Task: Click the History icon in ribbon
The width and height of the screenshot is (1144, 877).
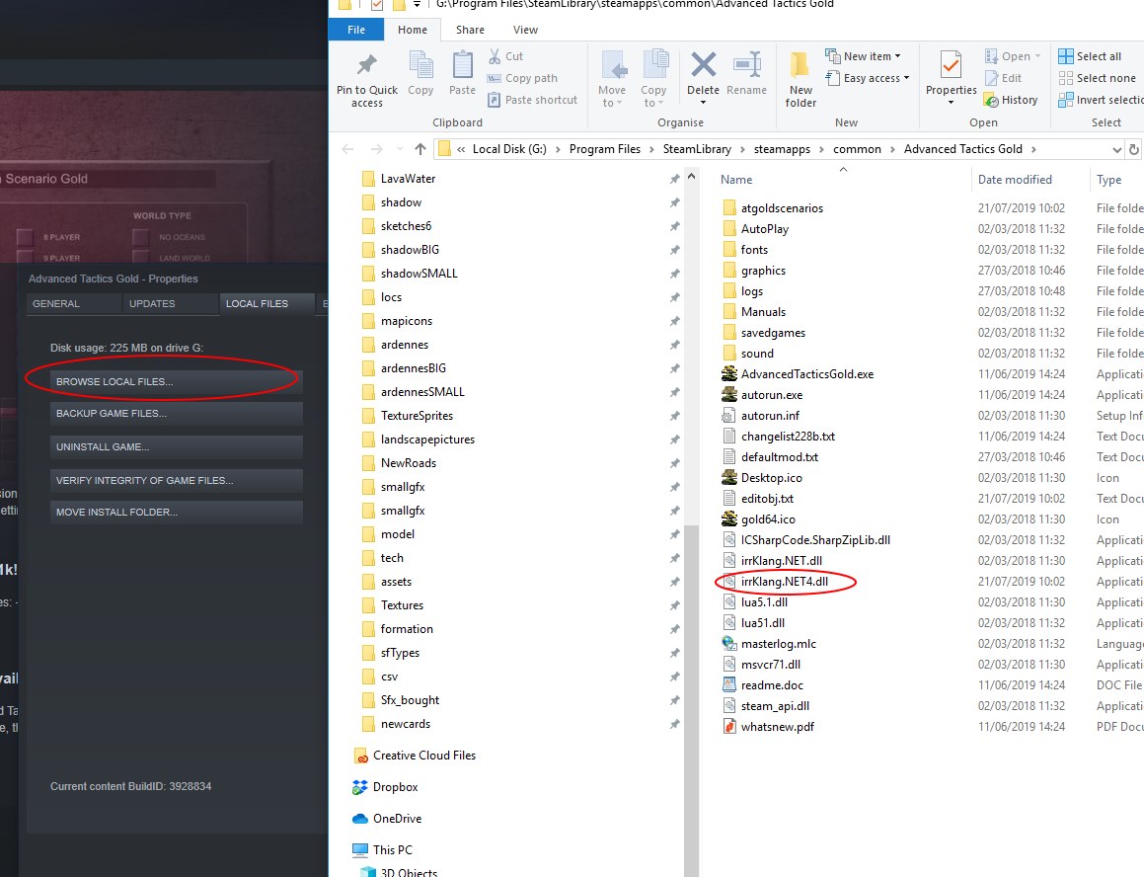Action: (1011, 100)
